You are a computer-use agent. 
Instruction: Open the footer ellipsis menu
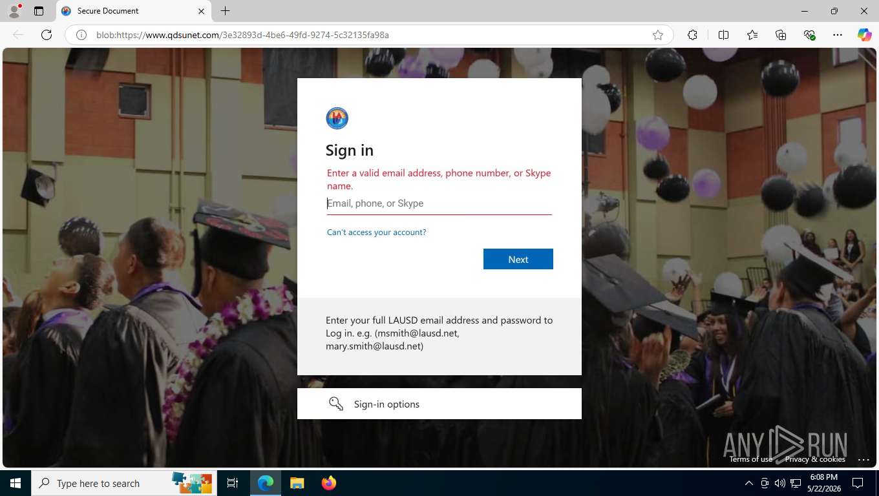(863, 459)
